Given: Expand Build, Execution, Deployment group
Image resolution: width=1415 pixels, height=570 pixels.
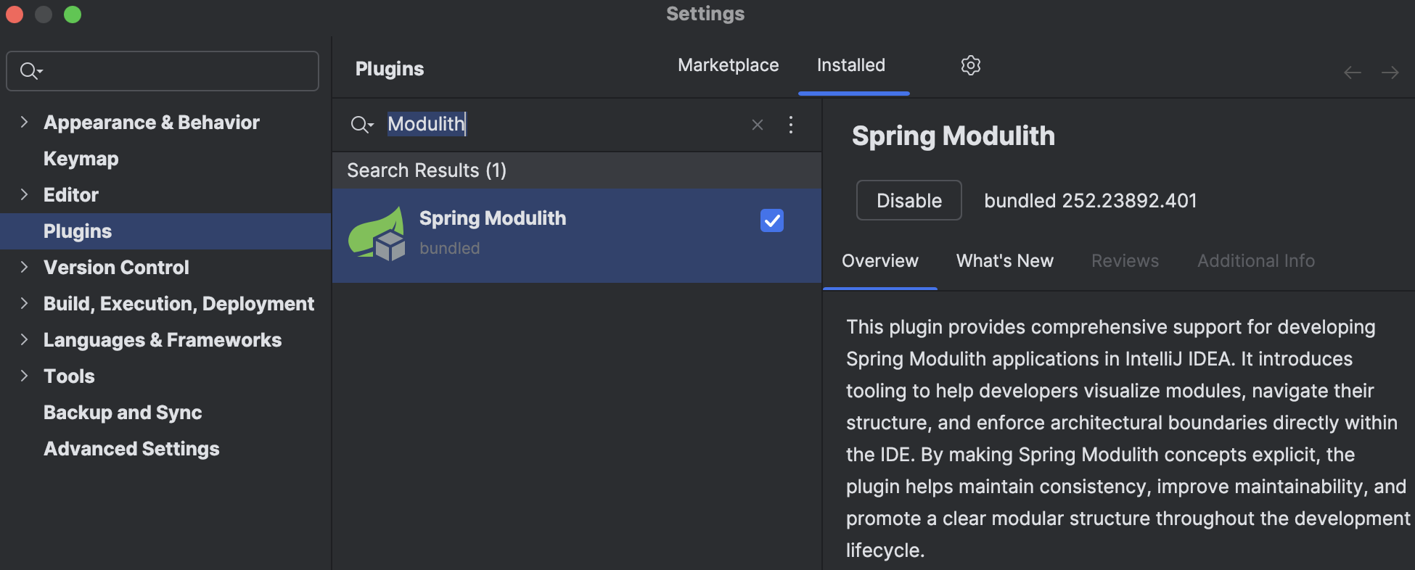Looking at the screenshot, I should tap(24, 303).
